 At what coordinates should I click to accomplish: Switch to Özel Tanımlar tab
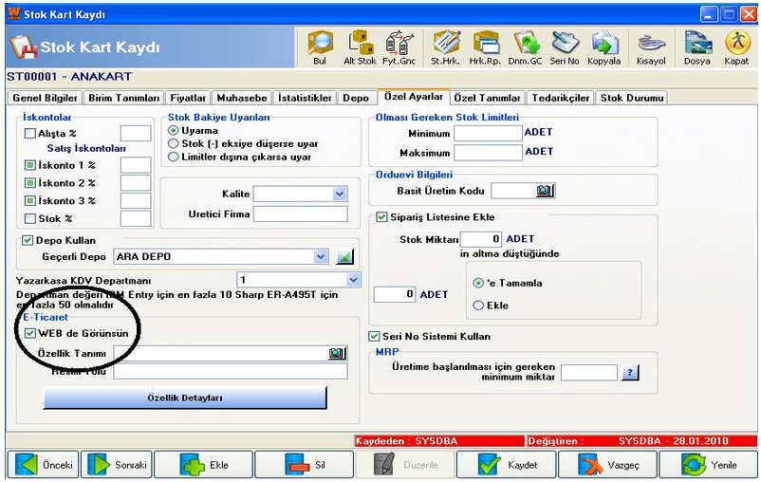pyautogui.click(x=488, y=98)
